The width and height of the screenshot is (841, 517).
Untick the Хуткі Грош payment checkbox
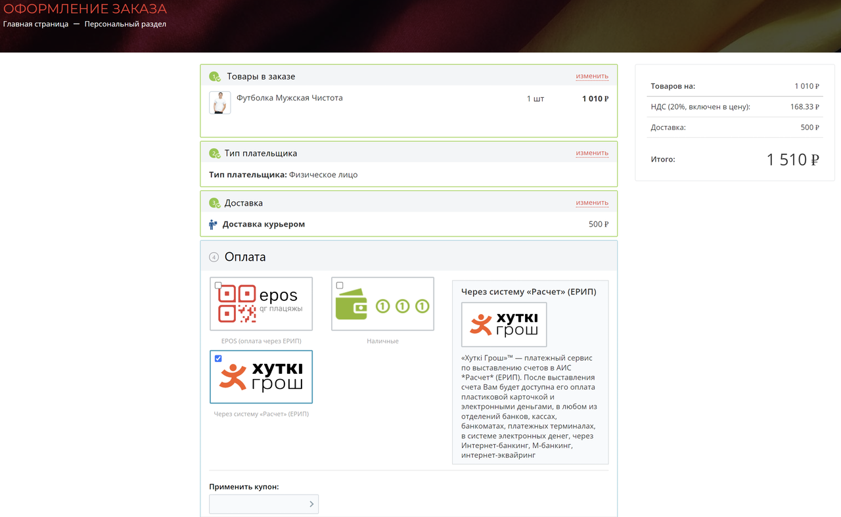click(218, 359)
